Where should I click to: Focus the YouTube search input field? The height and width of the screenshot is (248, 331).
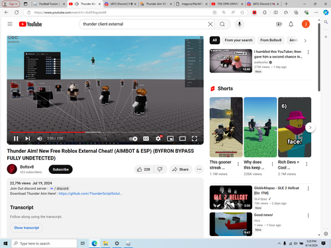coord(144,24)
